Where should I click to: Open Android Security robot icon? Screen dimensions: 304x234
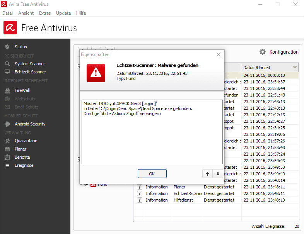click(7, 124)
